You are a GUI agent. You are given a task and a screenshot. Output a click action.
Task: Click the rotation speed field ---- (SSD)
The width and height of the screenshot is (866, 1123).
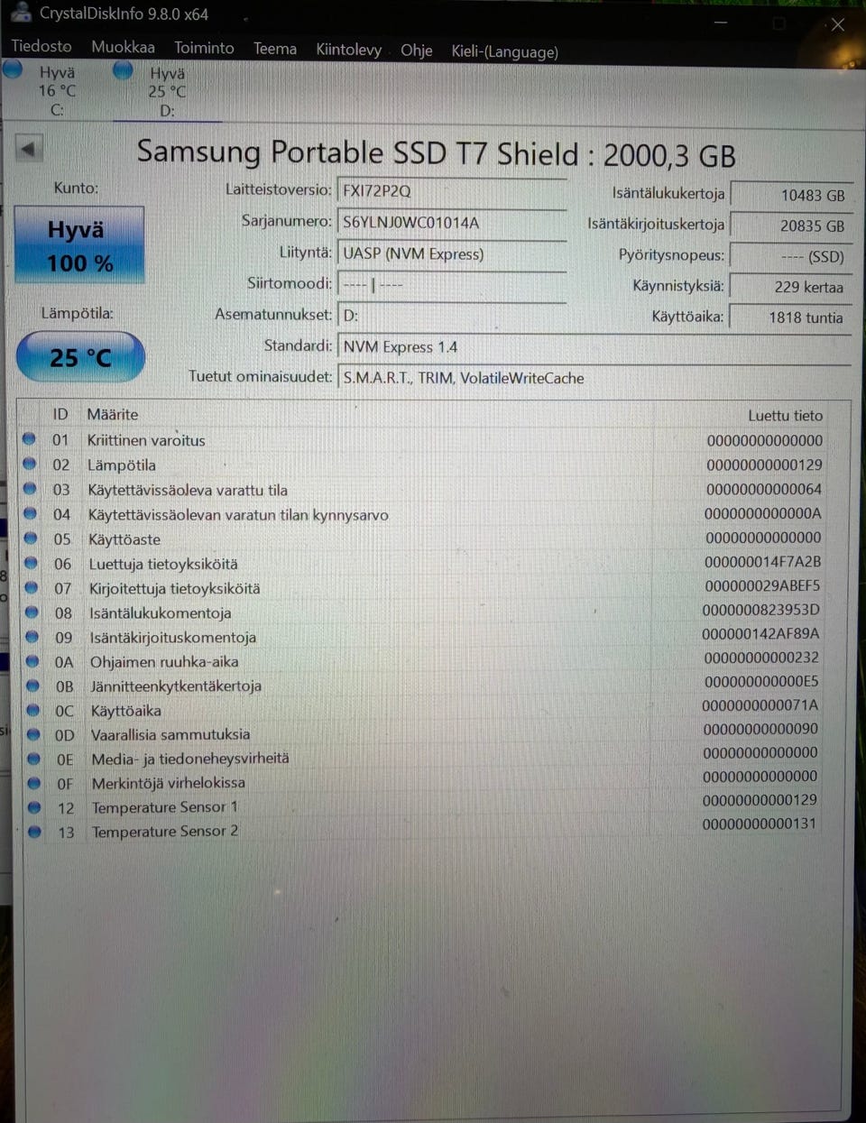click(791, 256)
